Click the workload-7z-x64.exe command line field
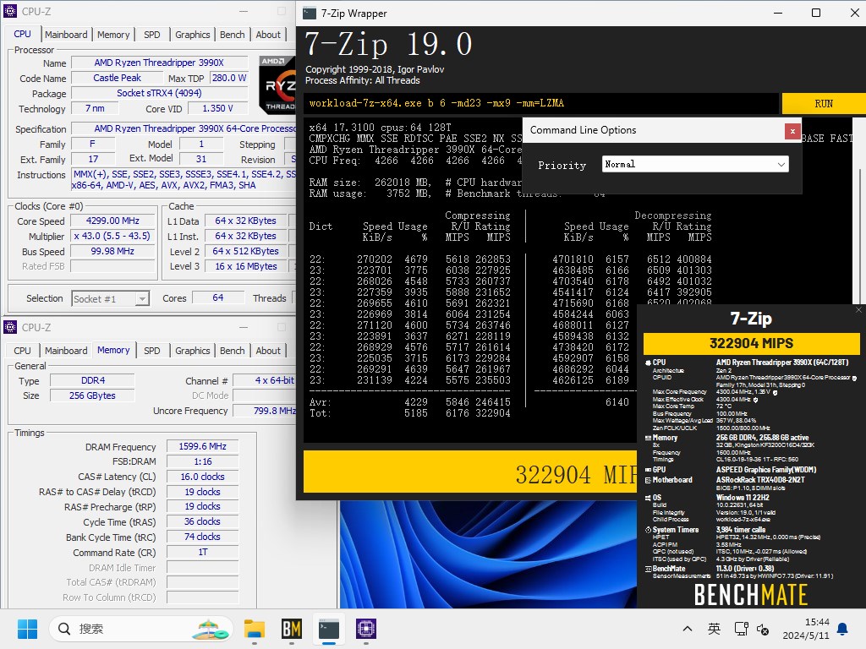 [540, 103]
